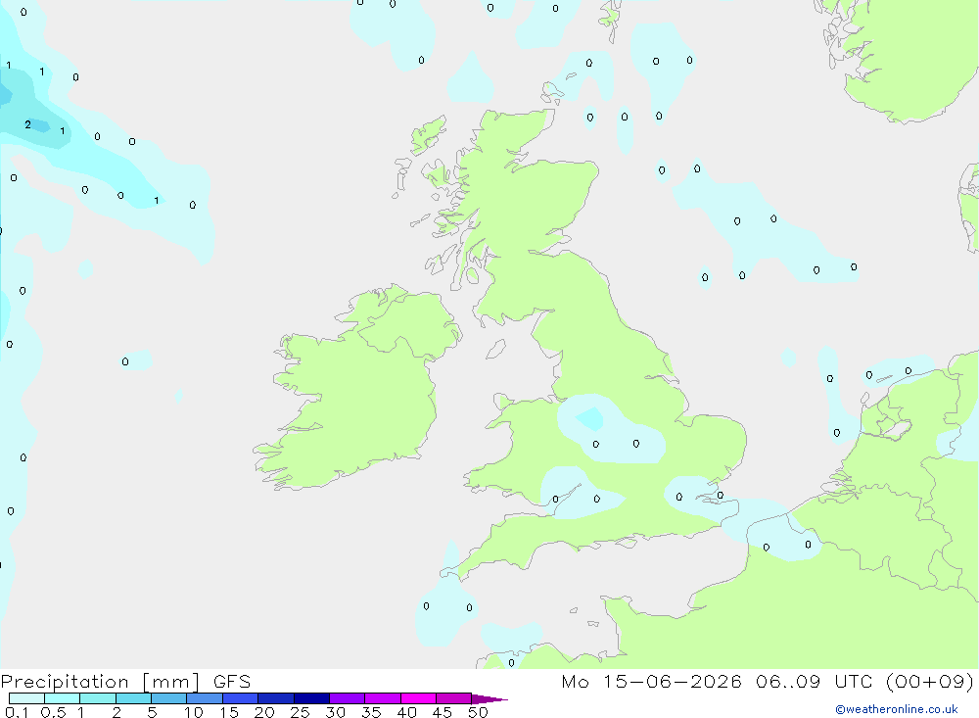The height and width of the screenshot is (718, 979).
Task: Click the '10' legend label
Action: point(194,712)
